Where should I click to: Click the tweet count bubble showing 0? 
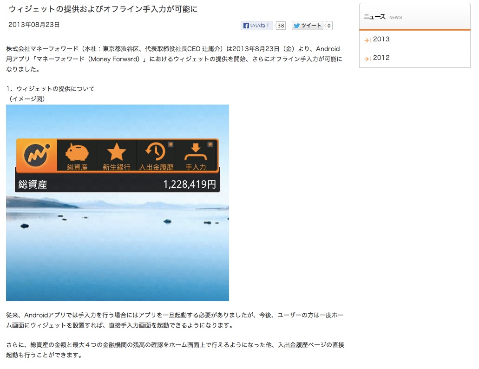click(329, 26)
